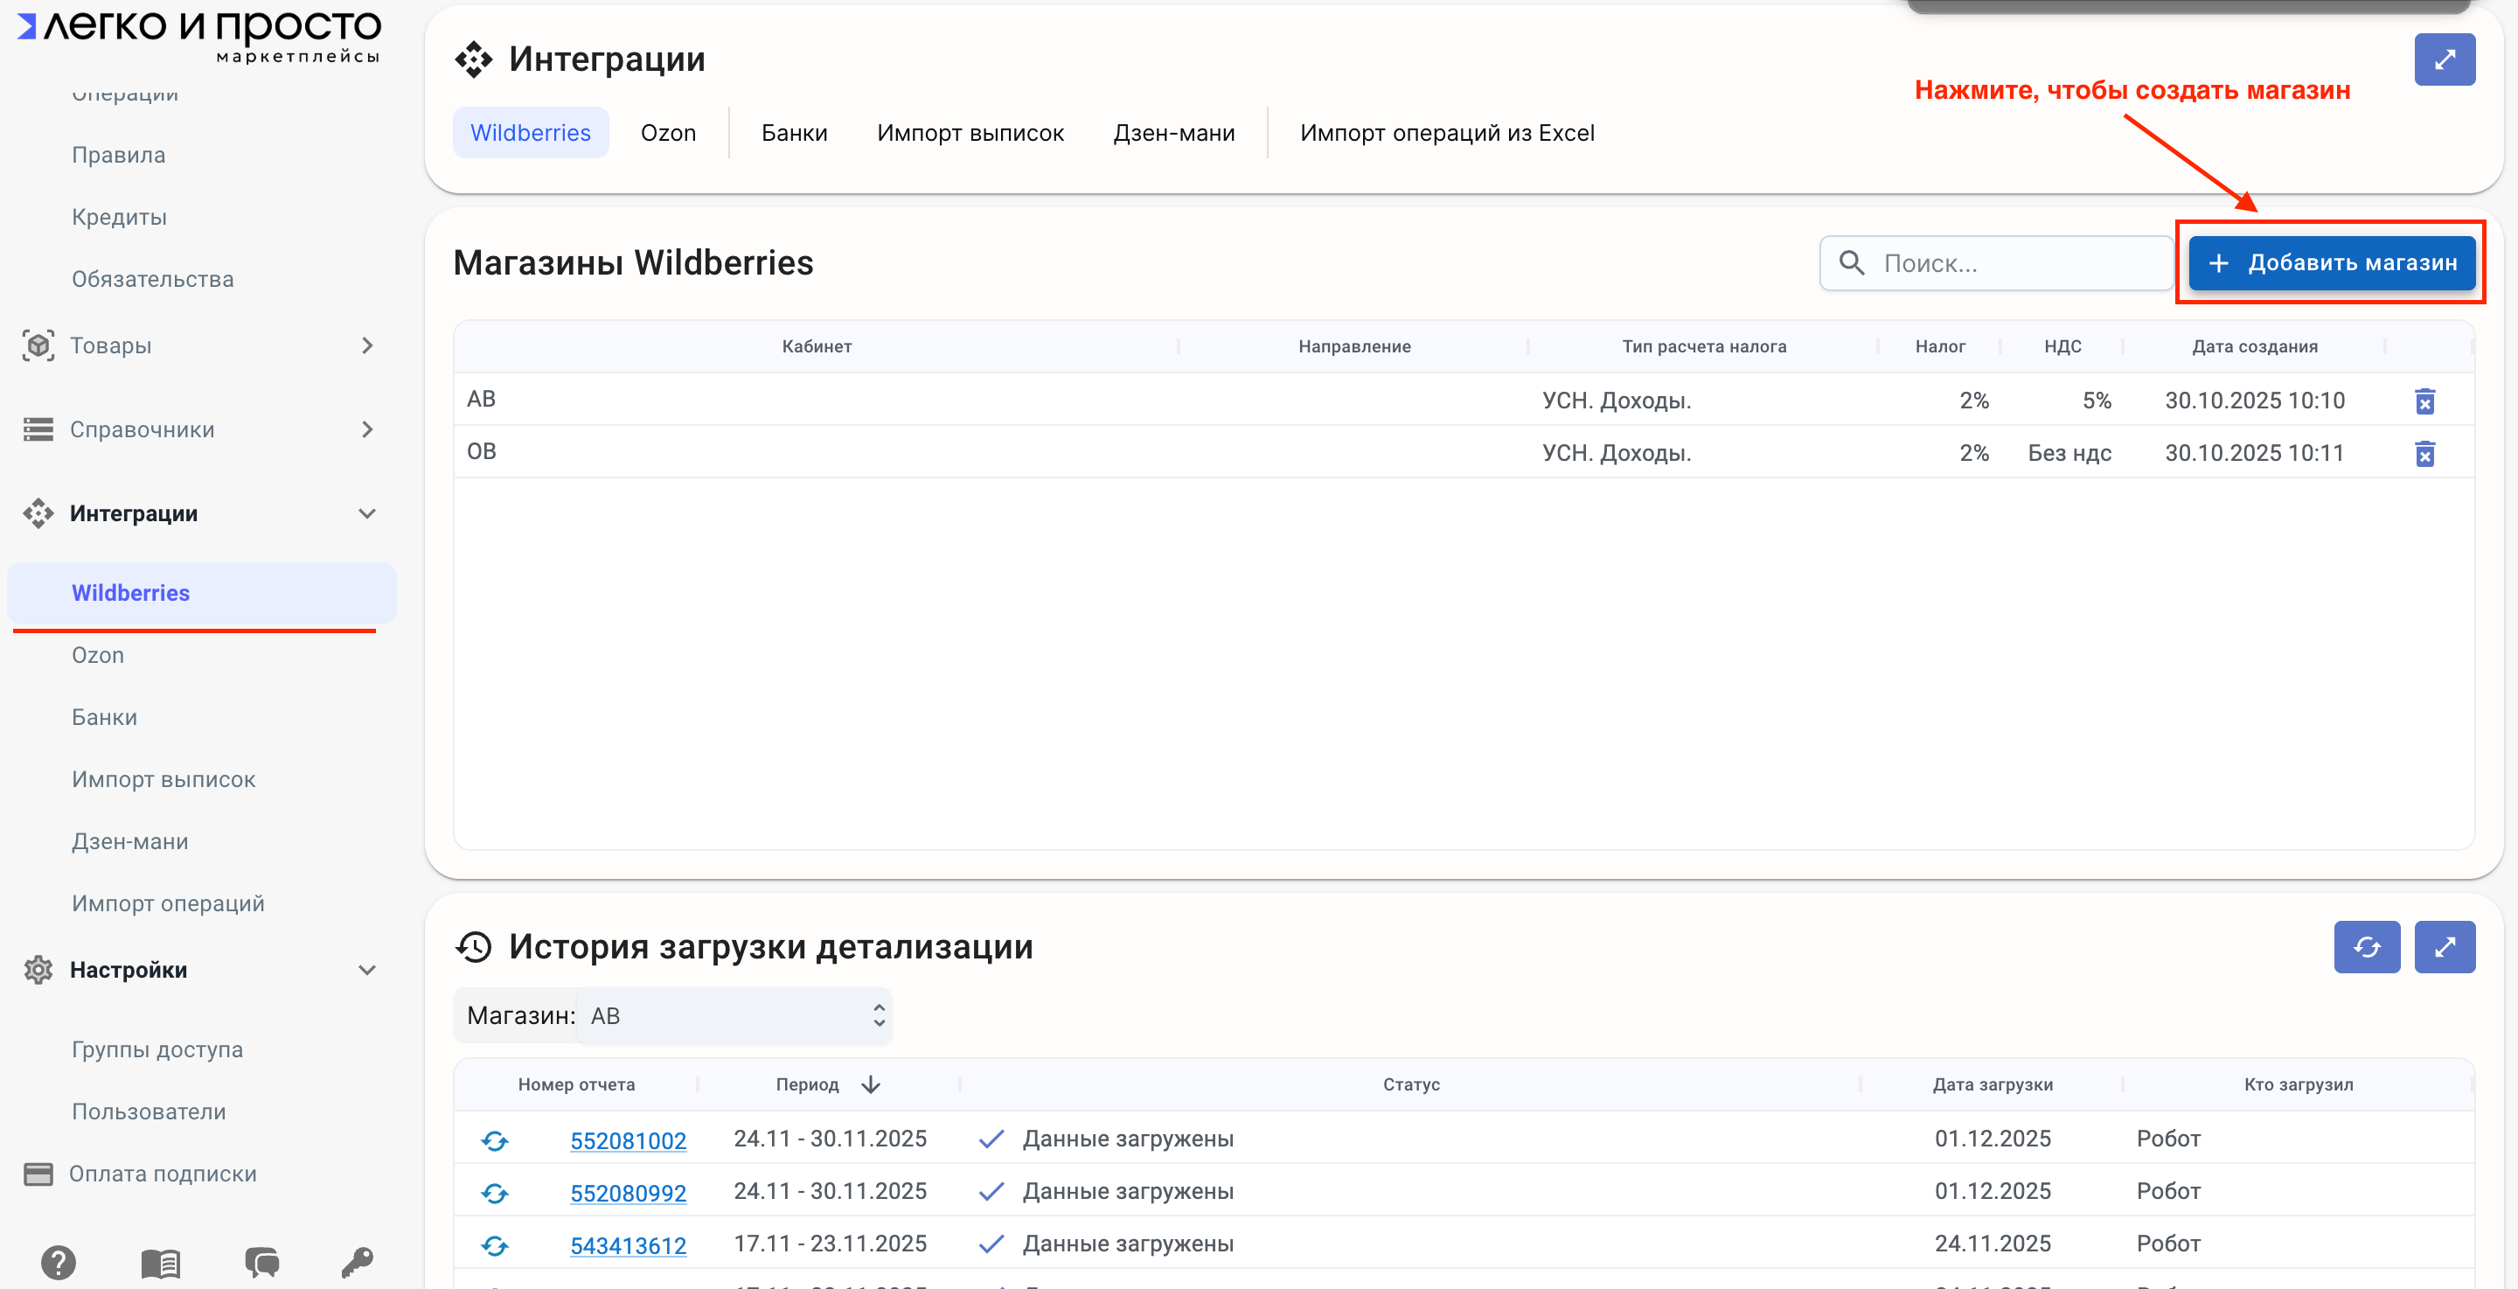This screenshot has height=1289, width=2518.
Task: Expand the История загрузки panel
Action: [2444, 947]
